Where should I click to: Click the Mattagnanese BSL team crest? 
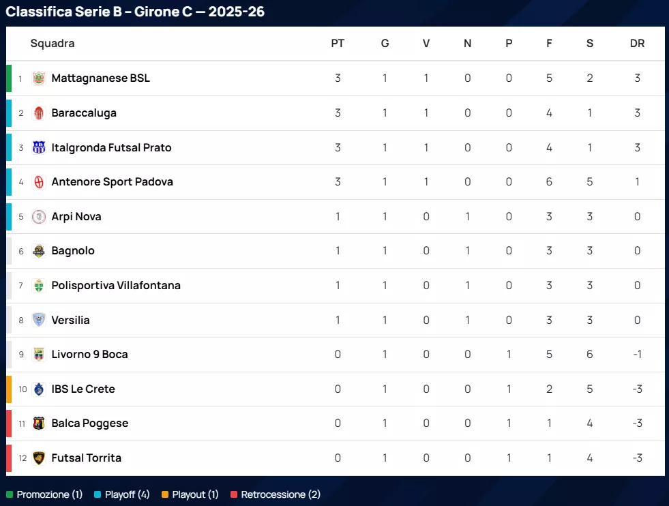click(x=39, y=78)
